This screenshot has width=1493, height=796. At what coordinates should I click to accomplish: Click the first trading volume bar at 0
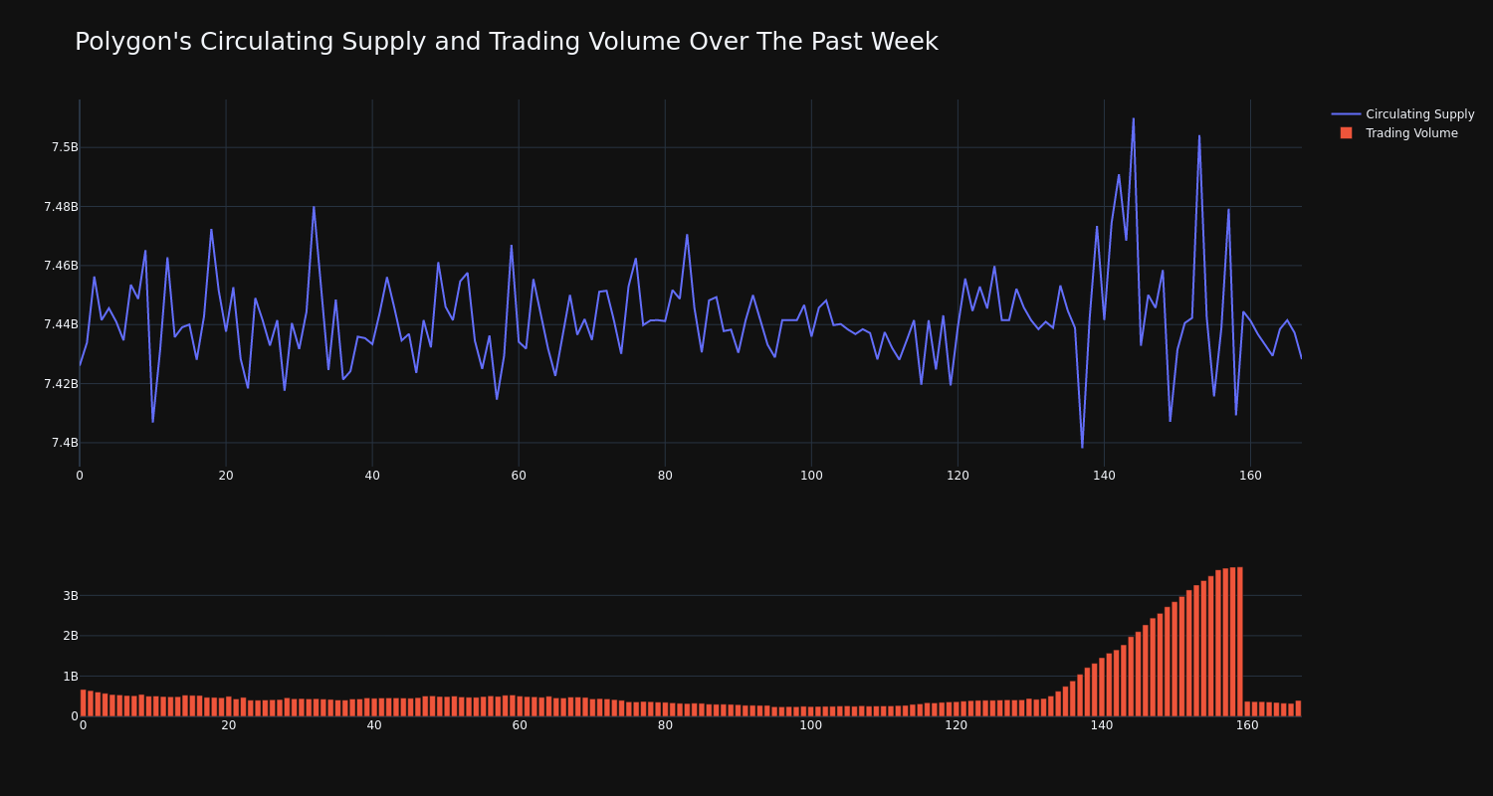(83, 702)
